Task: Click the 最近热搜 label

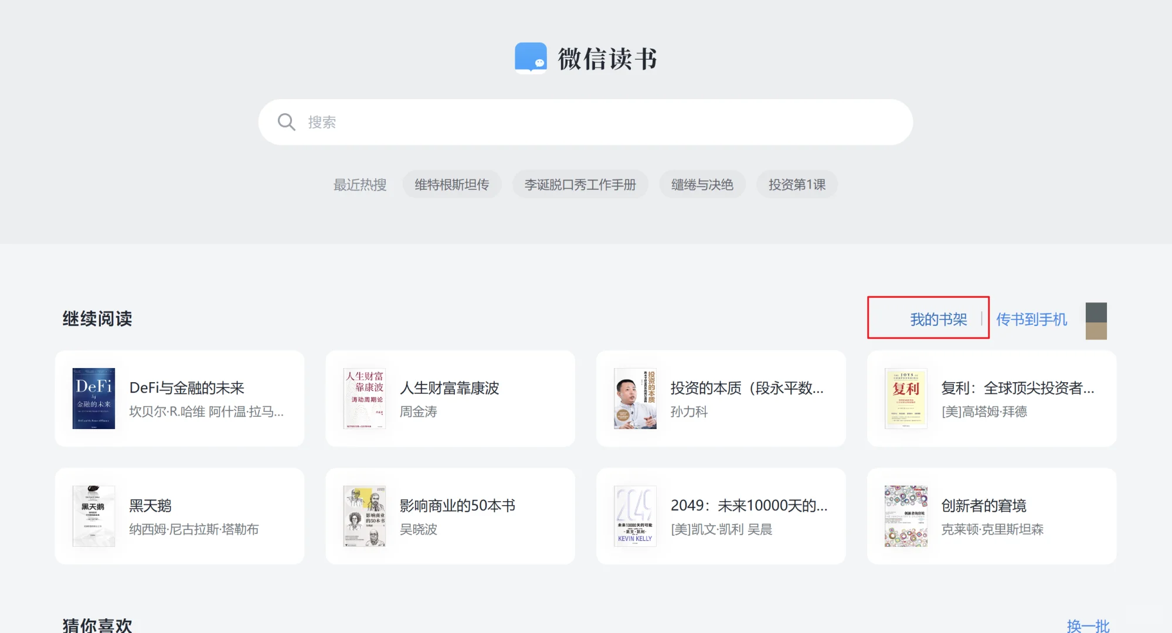Action: (360, 185)
